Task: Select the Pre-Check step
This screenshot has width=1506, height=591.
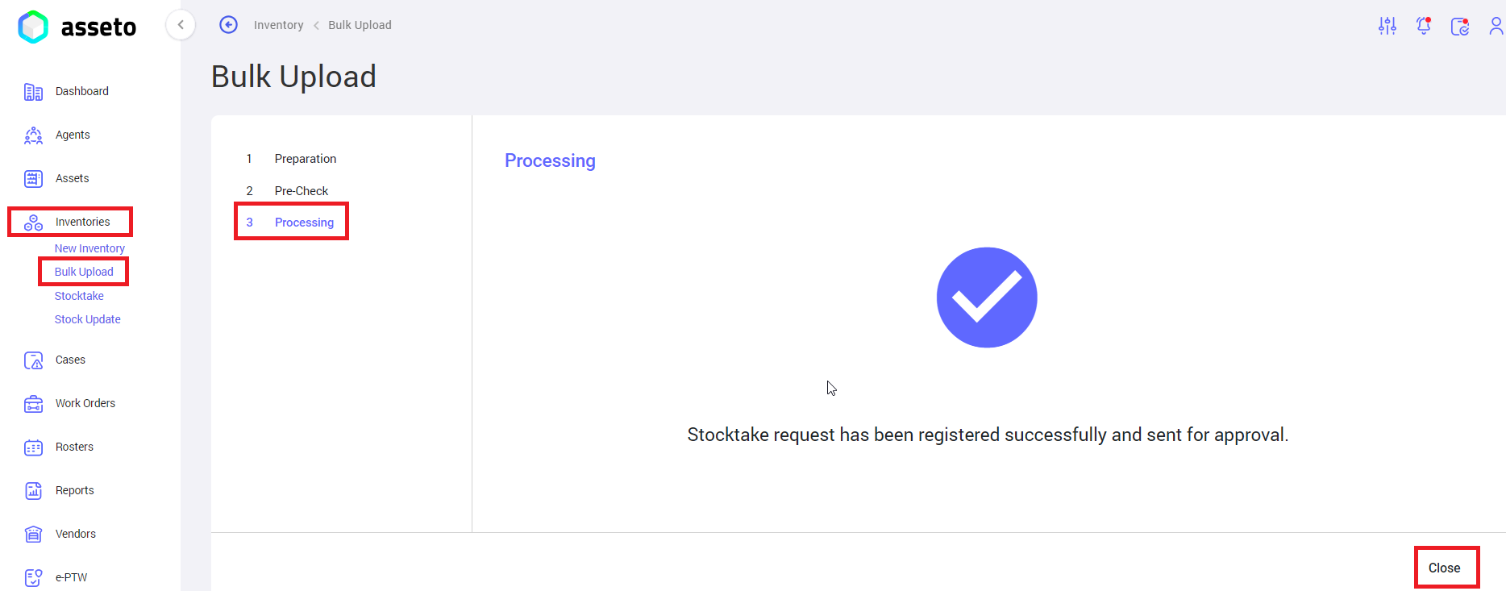Action: 301,191
